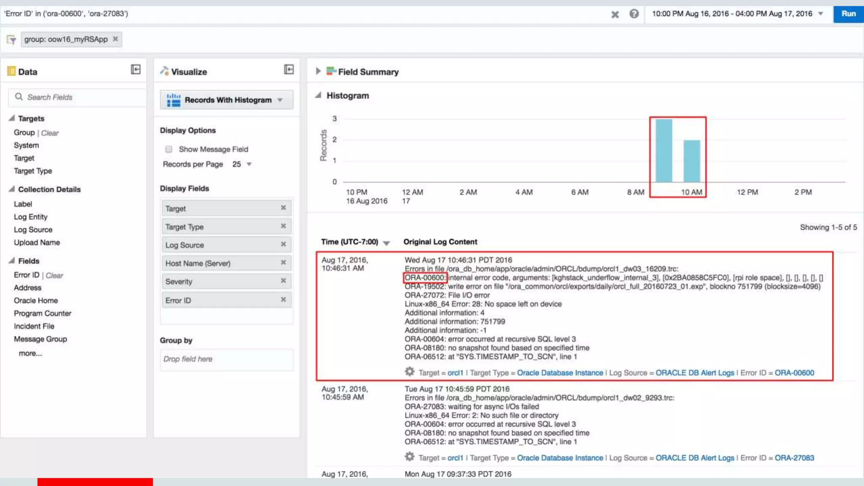Remove Severity from display fields

click(283, 281)
